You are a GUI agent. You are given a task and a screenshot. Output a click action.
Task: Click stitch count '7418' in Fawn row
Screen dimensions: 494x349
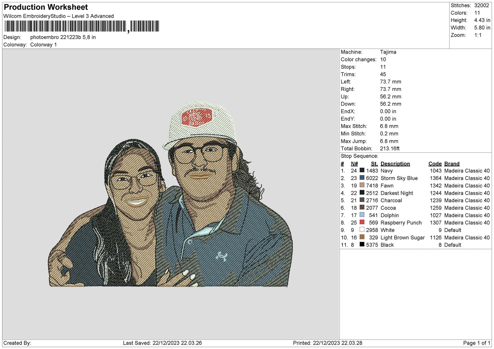[x=372, y=186]
